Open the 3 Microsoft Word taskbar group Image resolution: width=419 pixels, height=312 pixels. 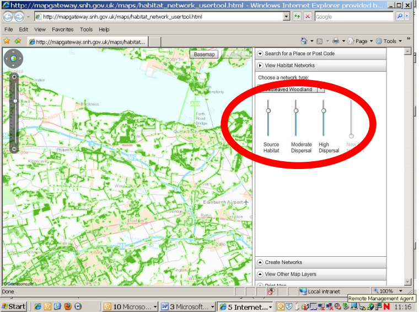tap(187, 306)
